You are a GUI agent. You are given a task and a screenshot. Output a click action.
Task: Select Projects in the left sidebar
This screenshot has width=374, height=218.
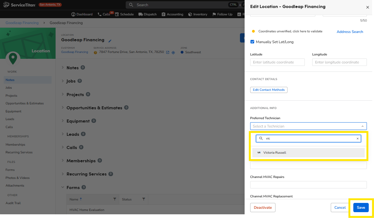point(11,96)
